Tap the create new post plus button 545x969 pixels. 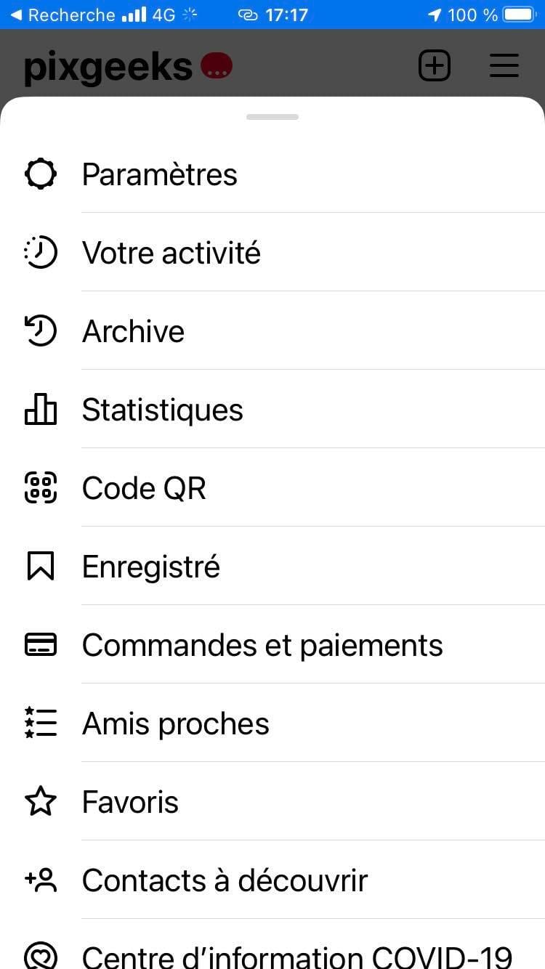click(x=435, y=66)
